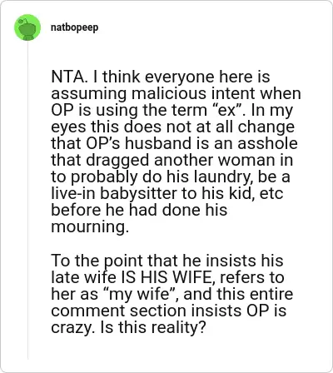
Task: Select the first paragraph starting with NTA
Action: coord(176,152)
